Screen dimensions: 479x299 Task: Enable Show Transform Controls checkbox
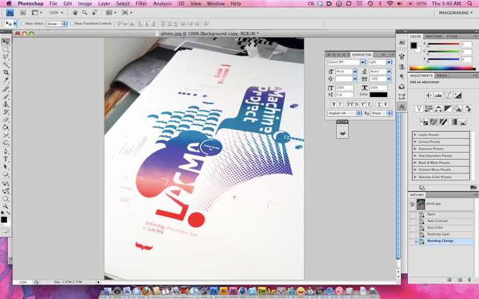pyautogui.click(x=72, y=23)
